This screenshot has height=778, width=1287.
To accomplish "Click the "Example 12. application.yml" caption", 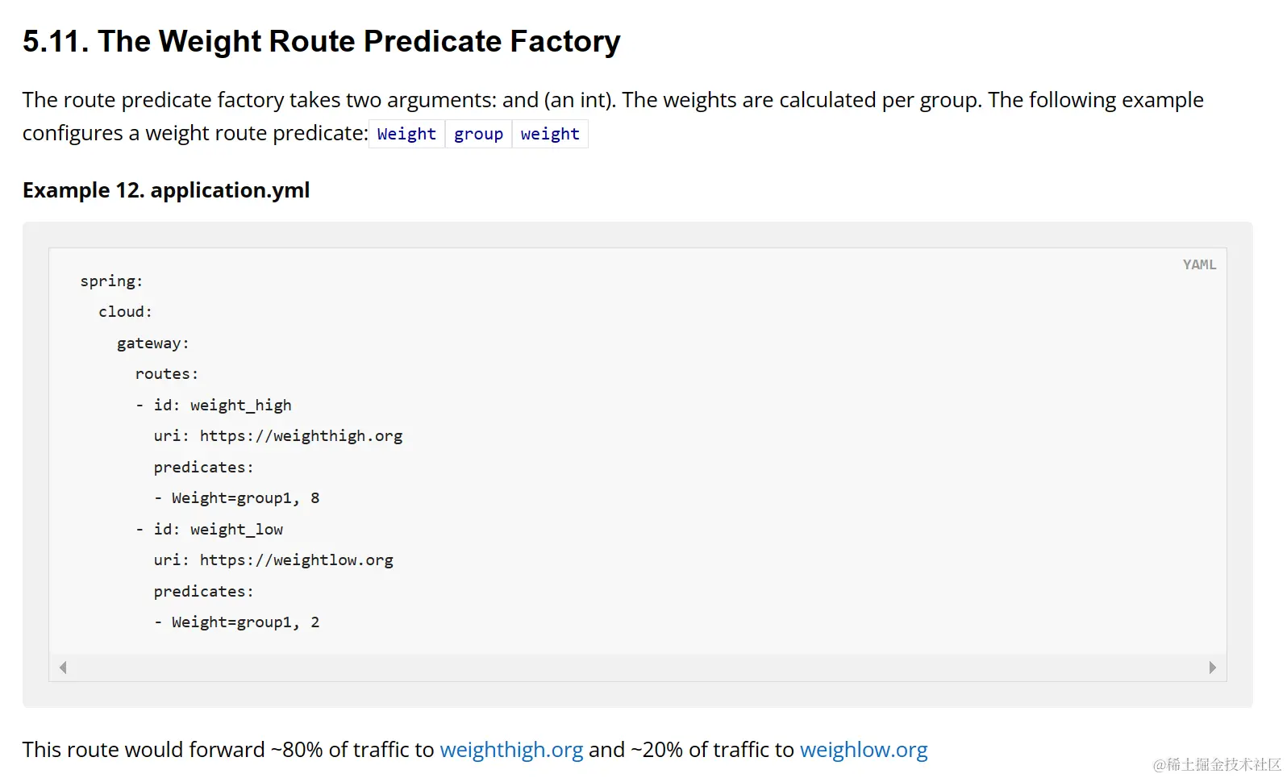I will (166, 190).
